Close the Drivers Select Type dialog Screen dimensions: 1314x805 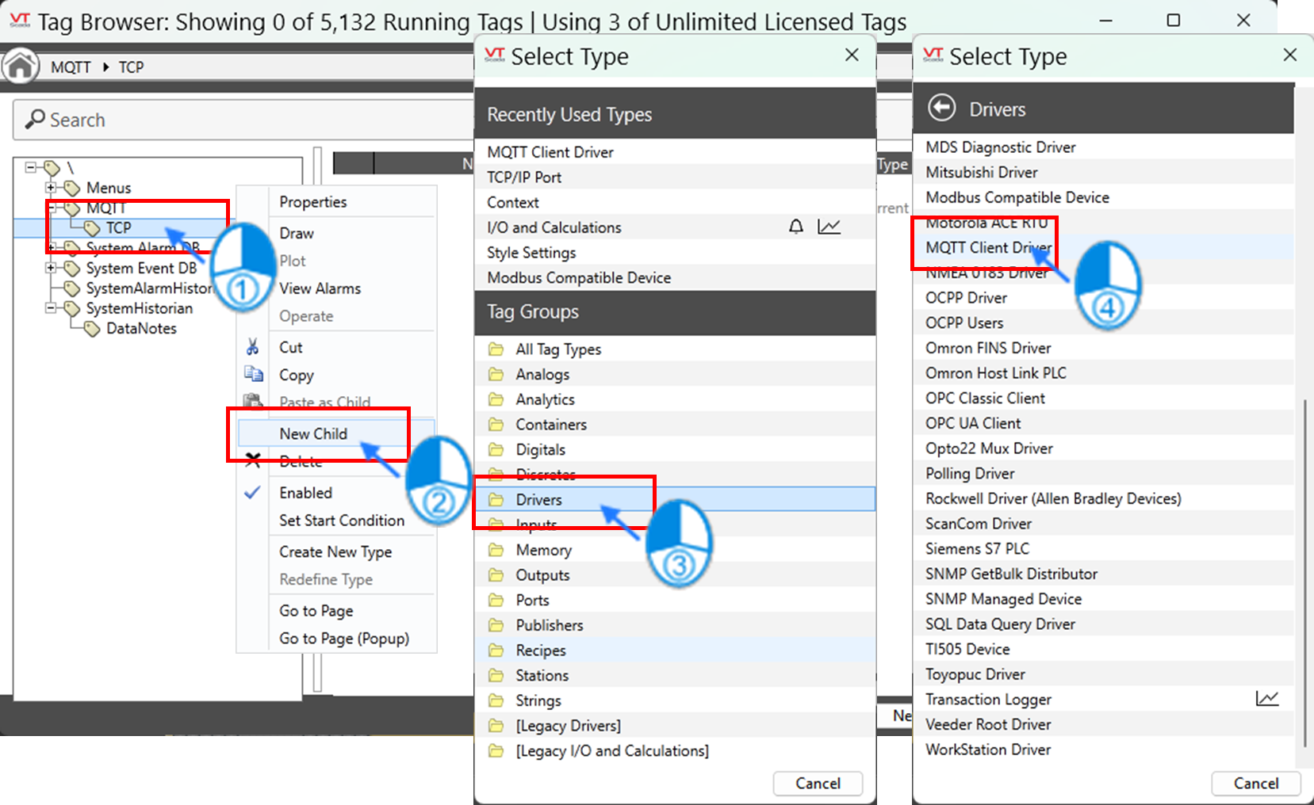point(1290,55)
